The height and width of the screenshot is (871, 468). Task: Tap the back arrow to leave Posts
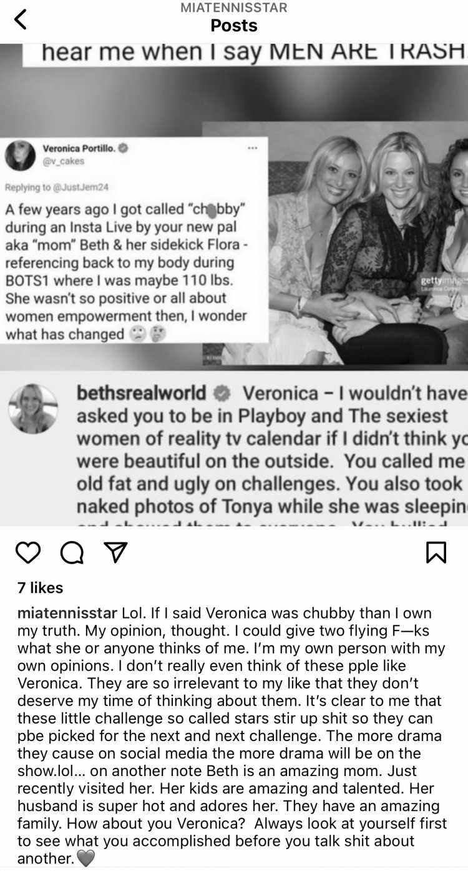21,19
